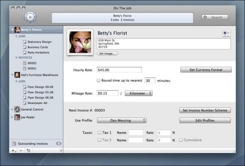Select invoice 00002 in sidebar
The height and width of the screenshot is (166, 245).
[x=32, y=63]
